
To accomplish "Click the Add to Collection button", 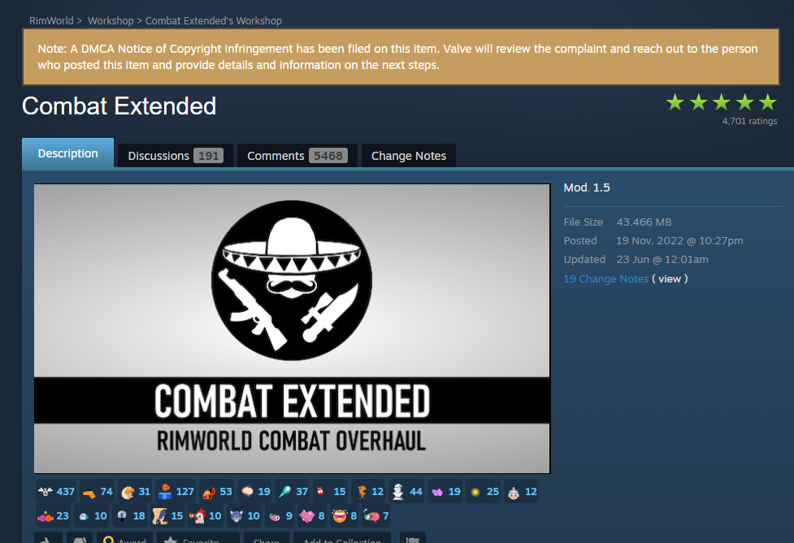I will pos(342,538).
